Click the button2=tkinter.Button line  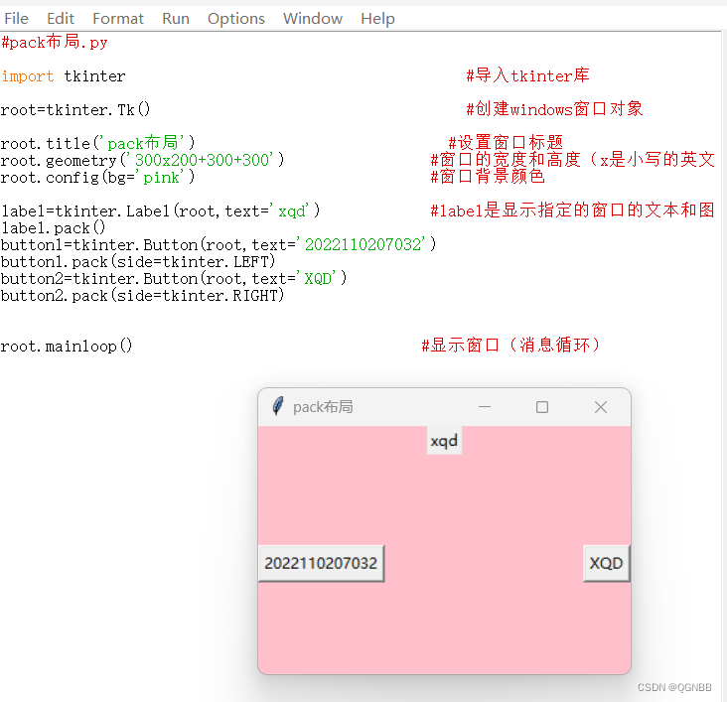tap(174, 279)
